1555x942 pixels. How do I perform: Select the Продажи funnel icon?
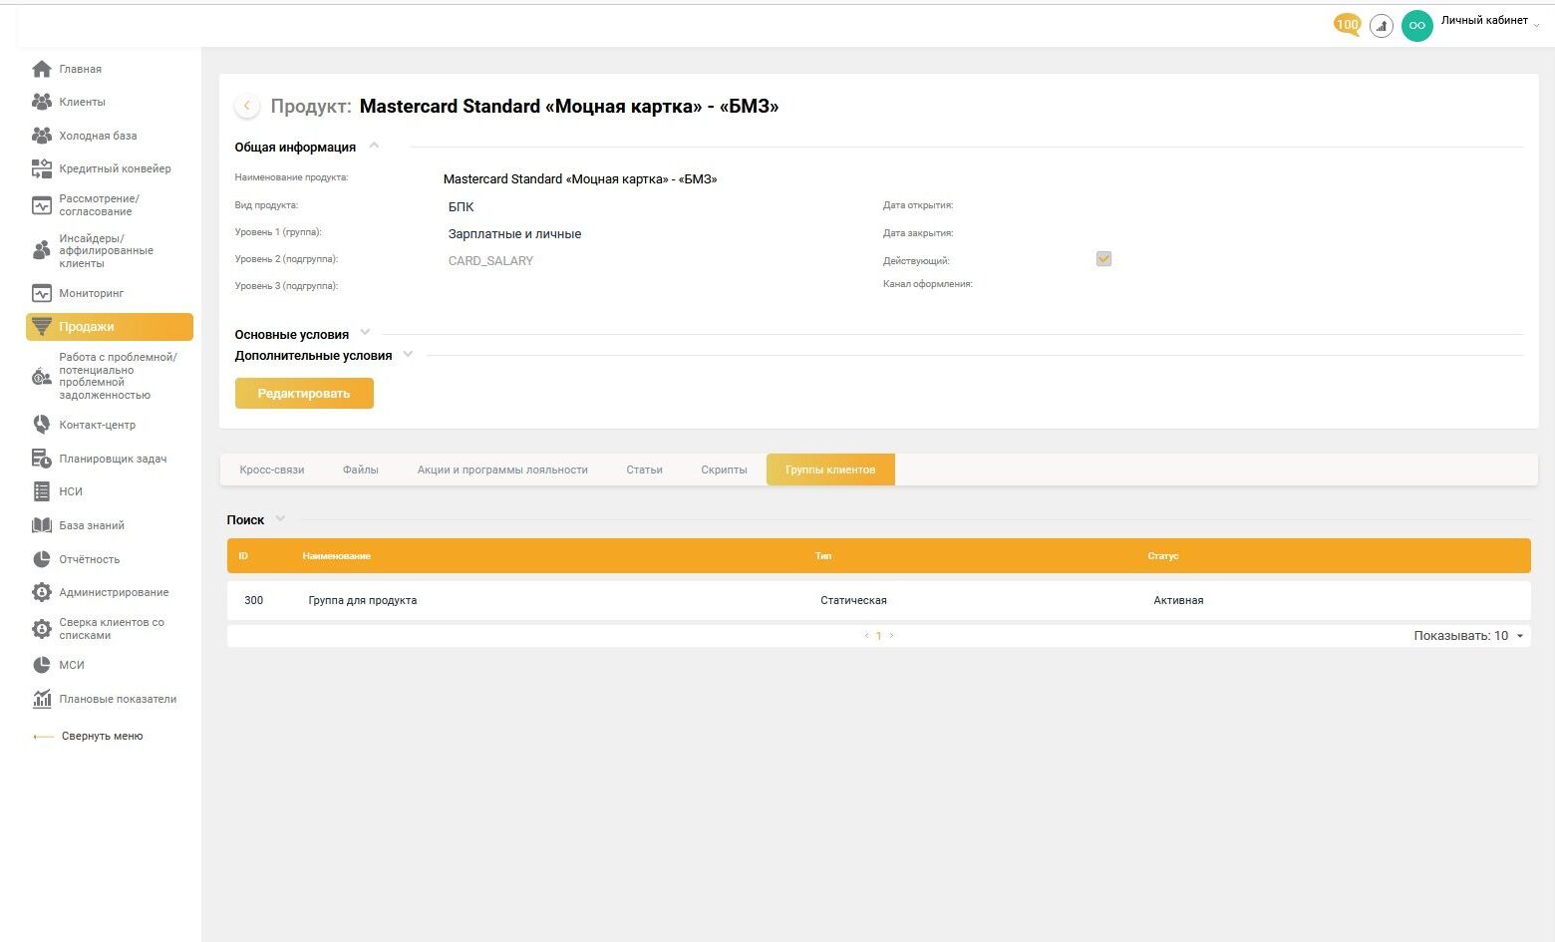pos(42,327)
